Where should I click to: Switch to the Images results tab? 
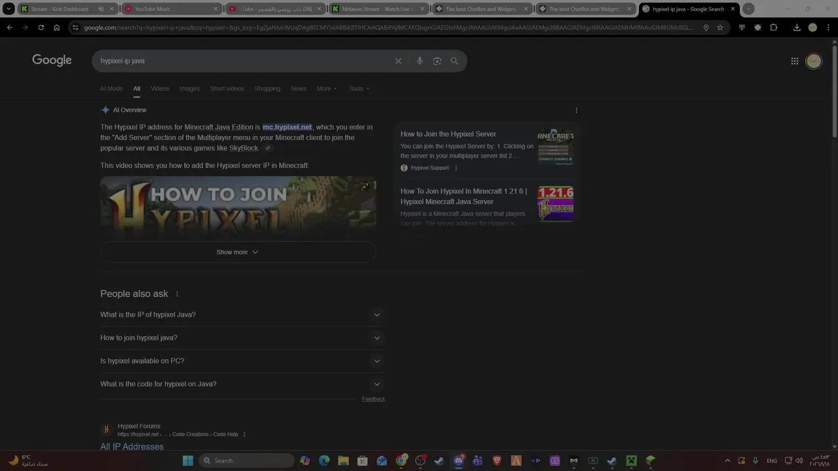coord(189,88)
